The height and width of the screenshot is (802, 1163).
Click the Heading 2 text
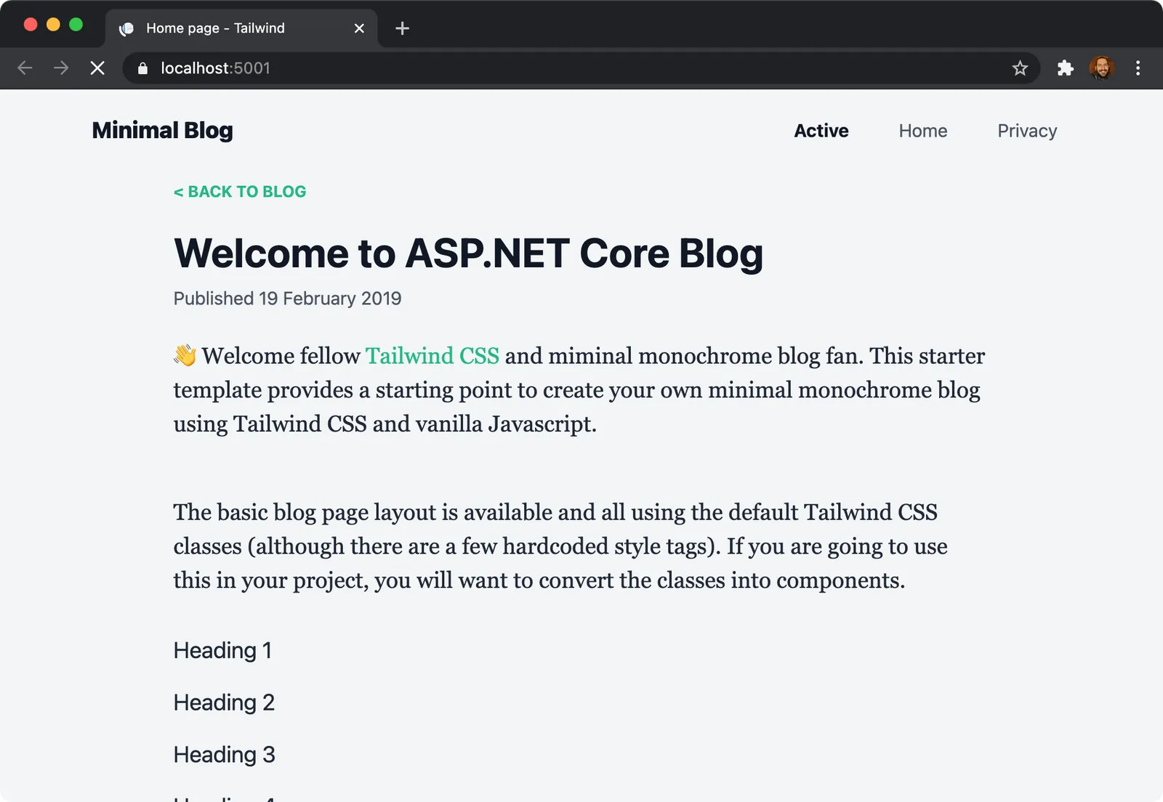(224, 702)
